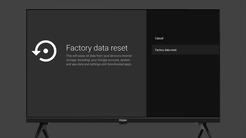Click "downloaded apps" in the warning text
Screen dimensions: 246x138
tap(119, 64)
